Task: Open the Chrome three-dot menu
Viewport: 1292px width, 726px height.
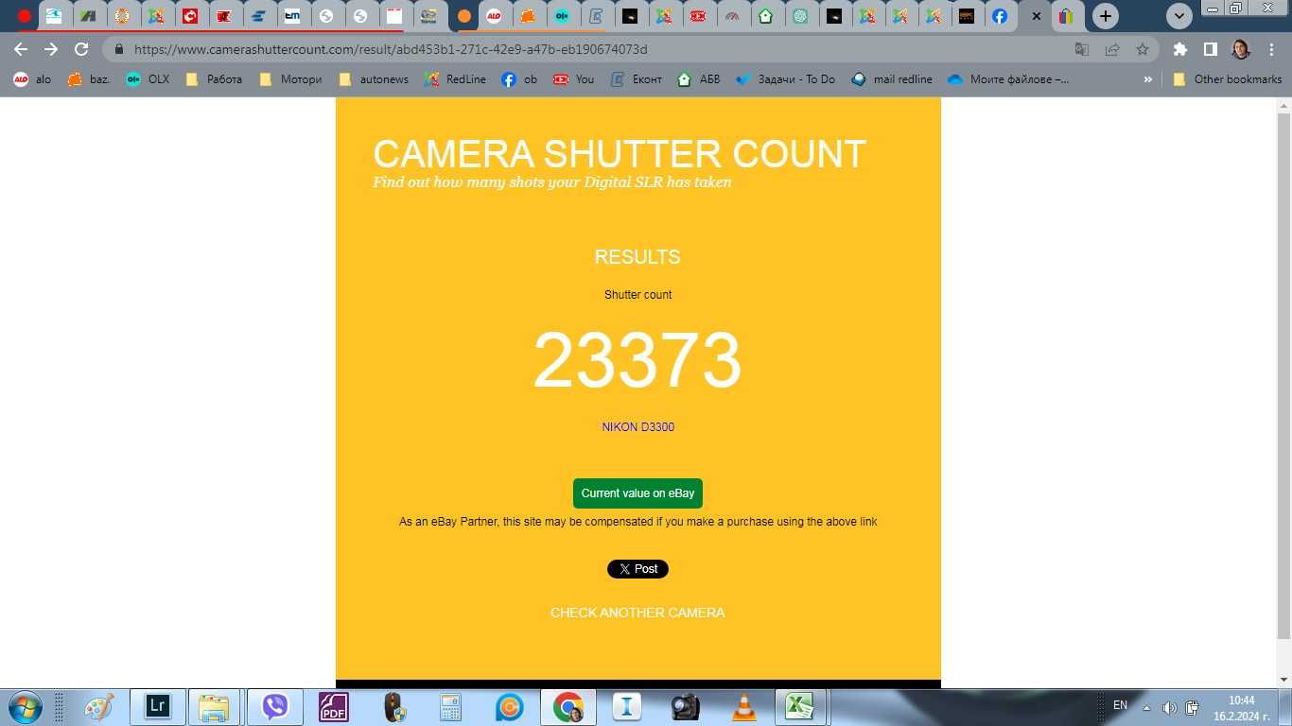Action: [1271, 49]
